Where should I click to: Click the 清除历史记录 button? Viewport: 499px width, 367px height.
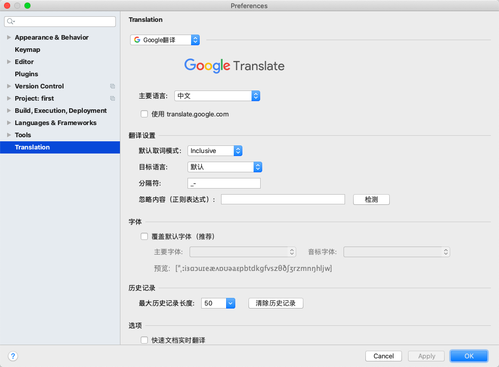click(275, 303)
